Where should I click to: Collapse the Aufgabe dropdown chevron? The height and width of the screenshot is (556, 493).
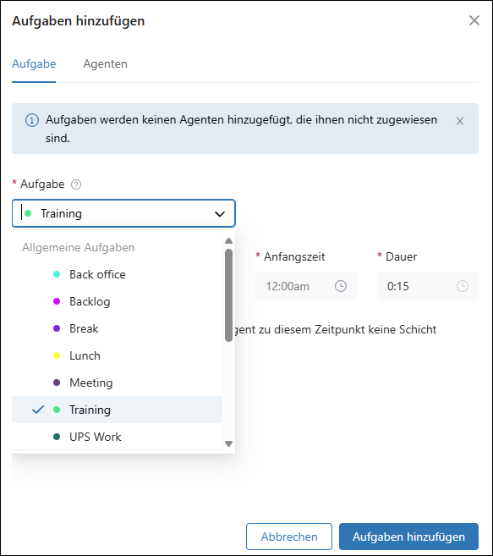click(220, 214)
